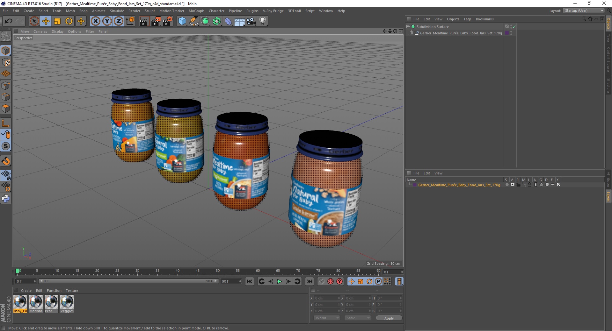Select the Live Selection tool

click(x=34, y=21)
